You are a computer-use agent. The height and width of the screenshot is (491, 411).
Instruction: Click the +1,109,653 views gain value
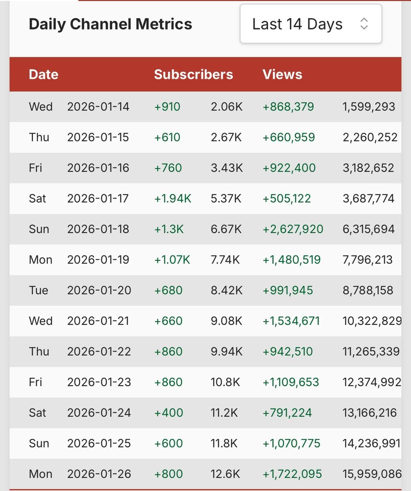point(291,382)
